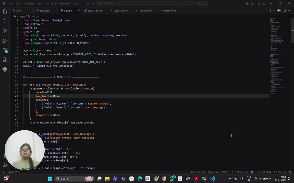Open the Explorer view in the activity bar
The image size is (294, 183).
point(5,12)
